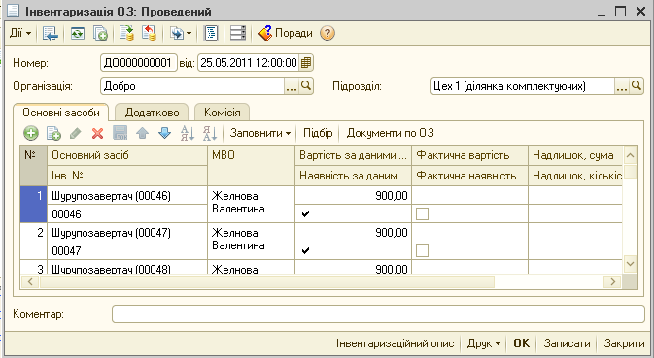The width and height of the screenshot is (654, 358).
Task: Move row up with blue arrow
Action: click(142, 133)
